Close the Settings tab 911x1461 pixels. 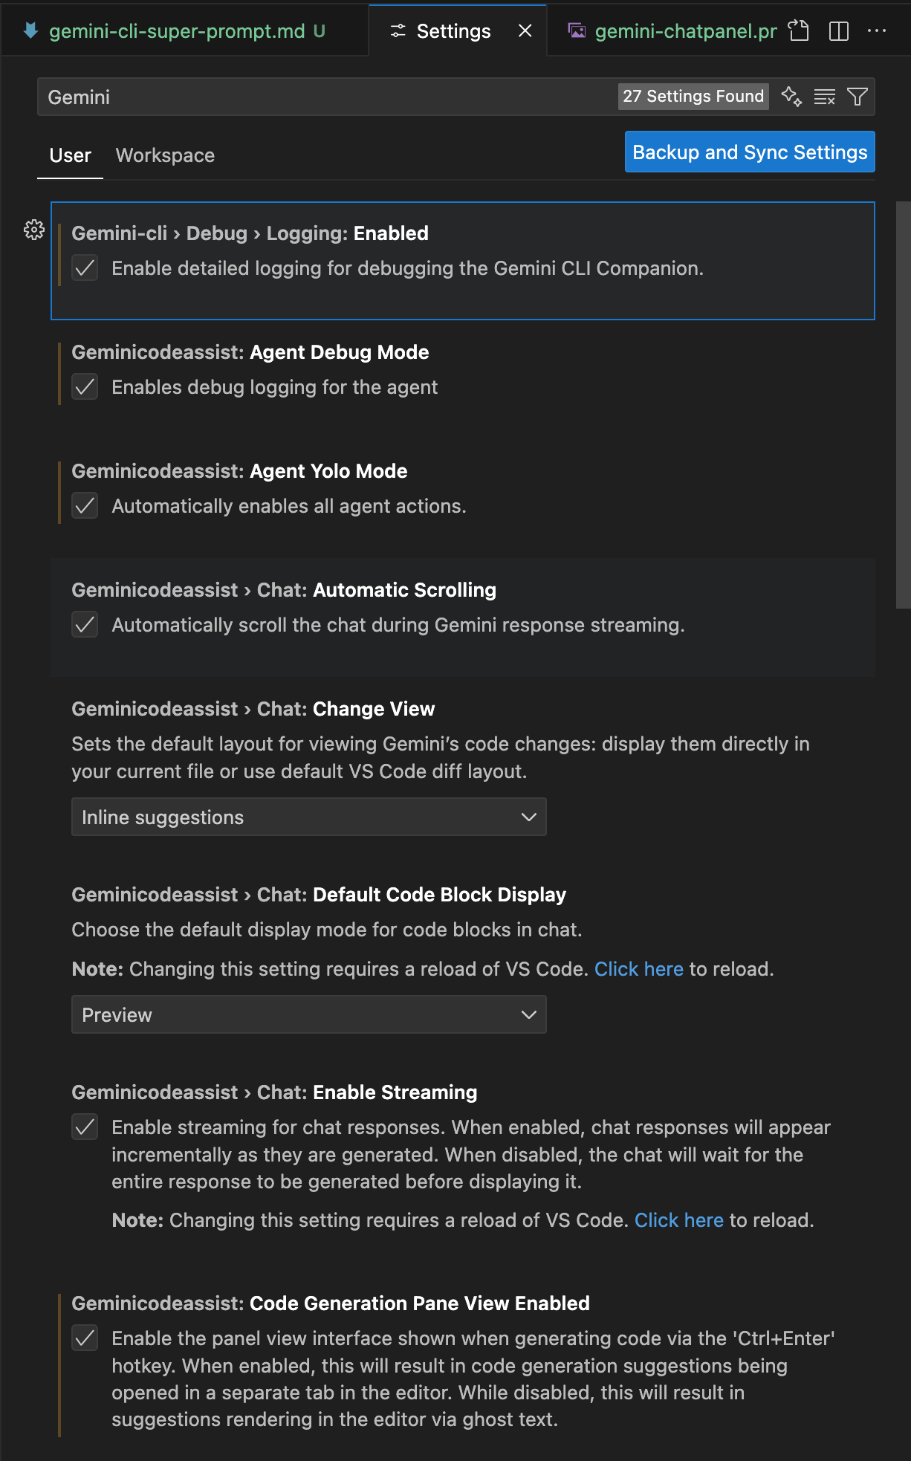click(x=525, y=31)
